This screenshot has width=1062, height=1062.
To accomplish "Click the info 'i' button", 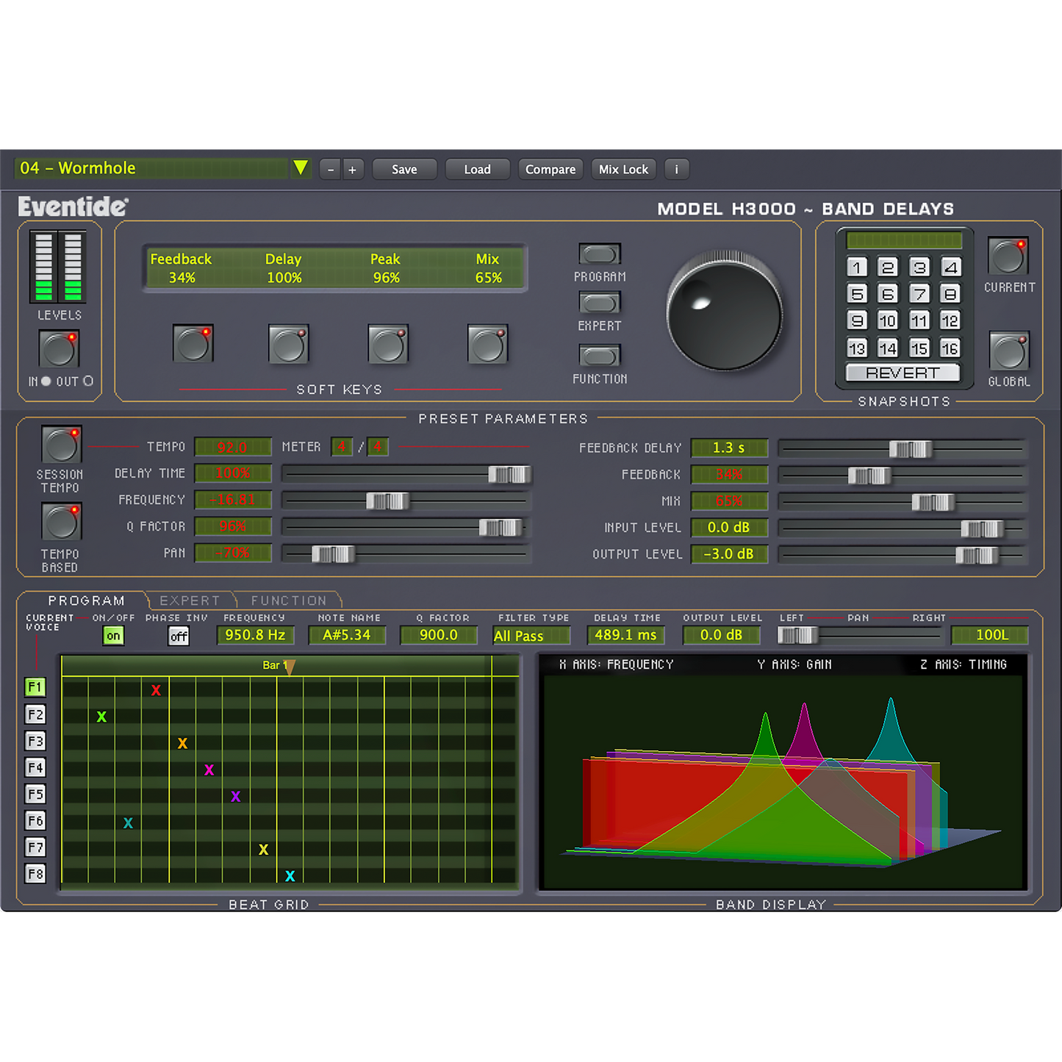I will tap(676, 169).
